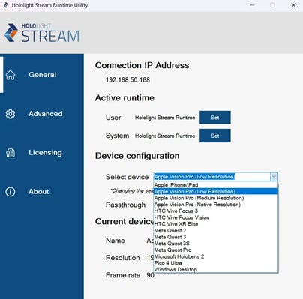Click the licensing document icon in sidebar
This screenshot has width=303, height=299.
[x=10, y=153]
